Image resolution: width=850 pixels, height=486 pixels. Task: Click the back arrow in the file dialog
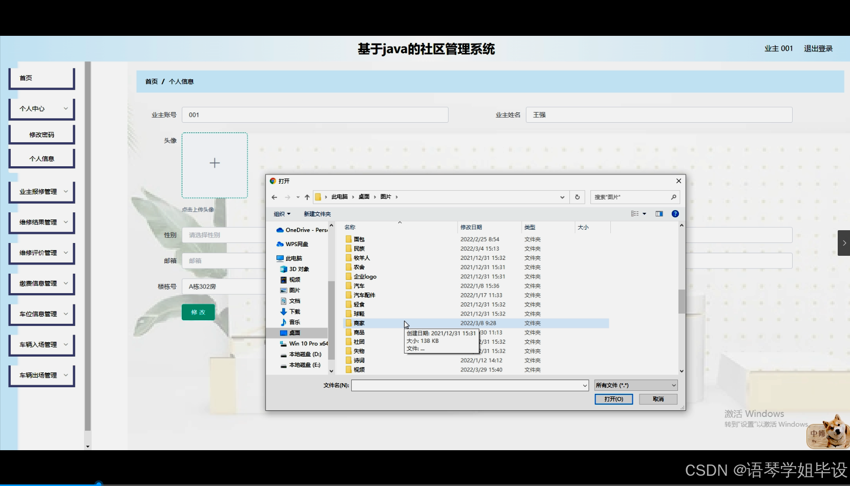point(274,197)
